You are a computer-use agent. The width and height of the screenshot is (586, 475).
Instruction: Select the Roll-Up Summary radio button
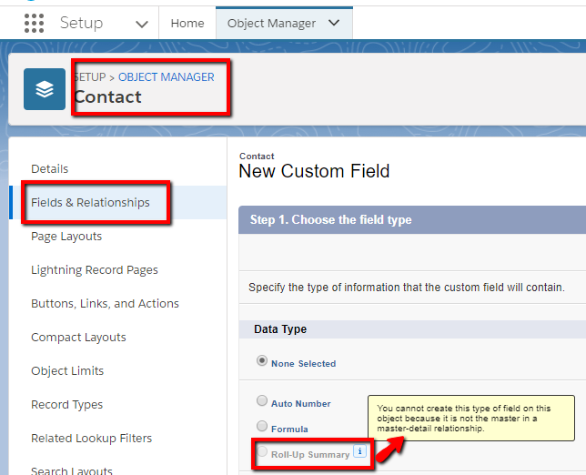point(262,452)
